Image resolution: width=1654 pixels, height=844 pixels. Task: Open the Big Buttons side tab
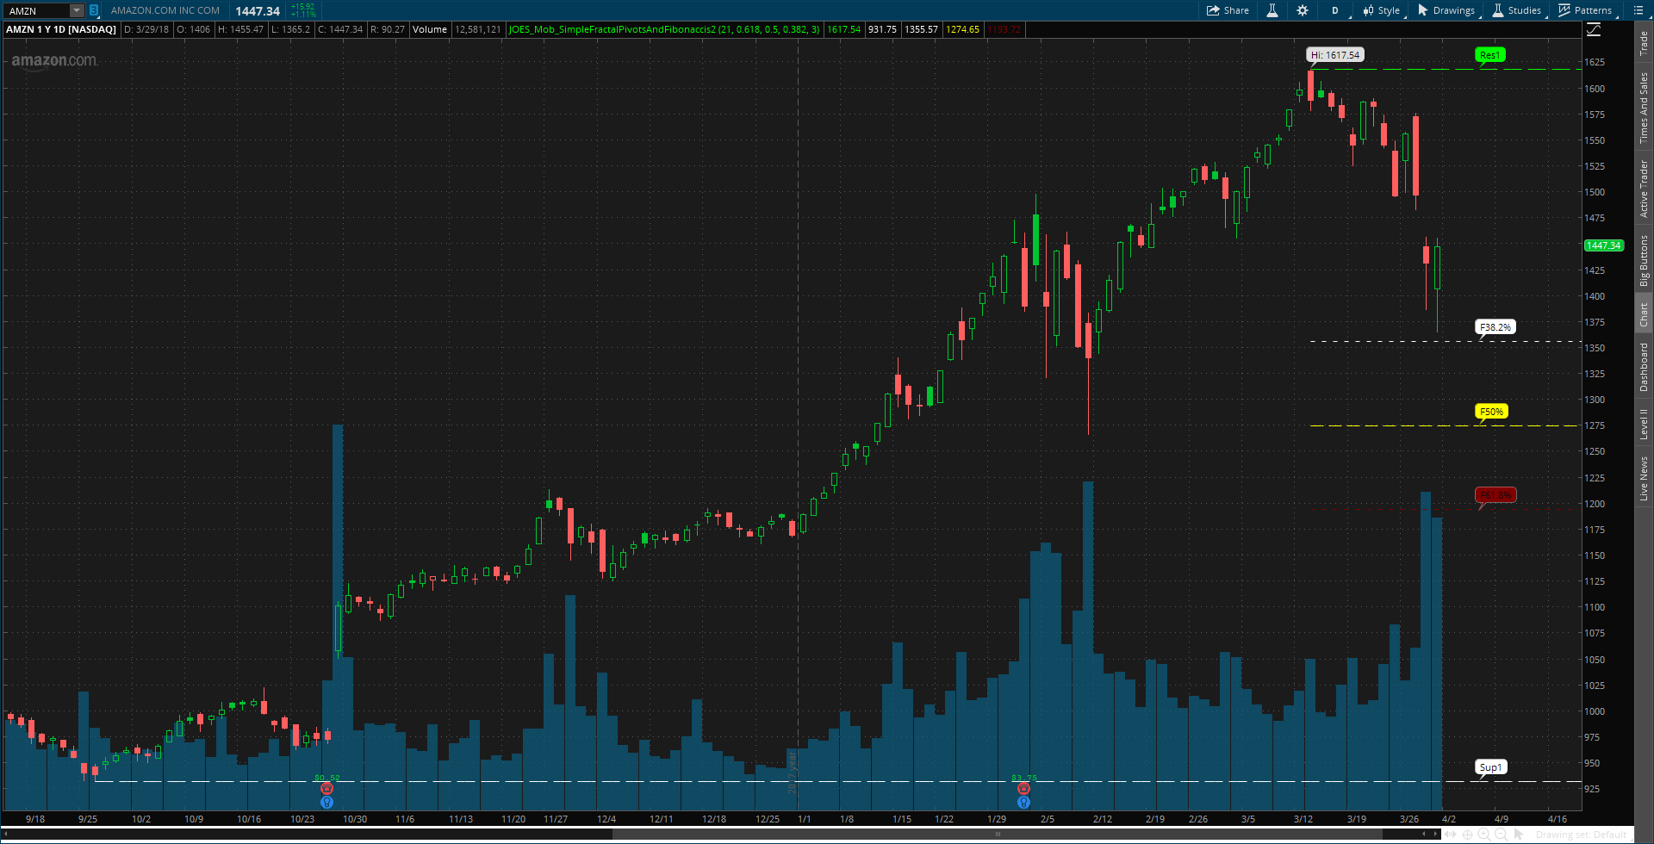[1644, 260]
